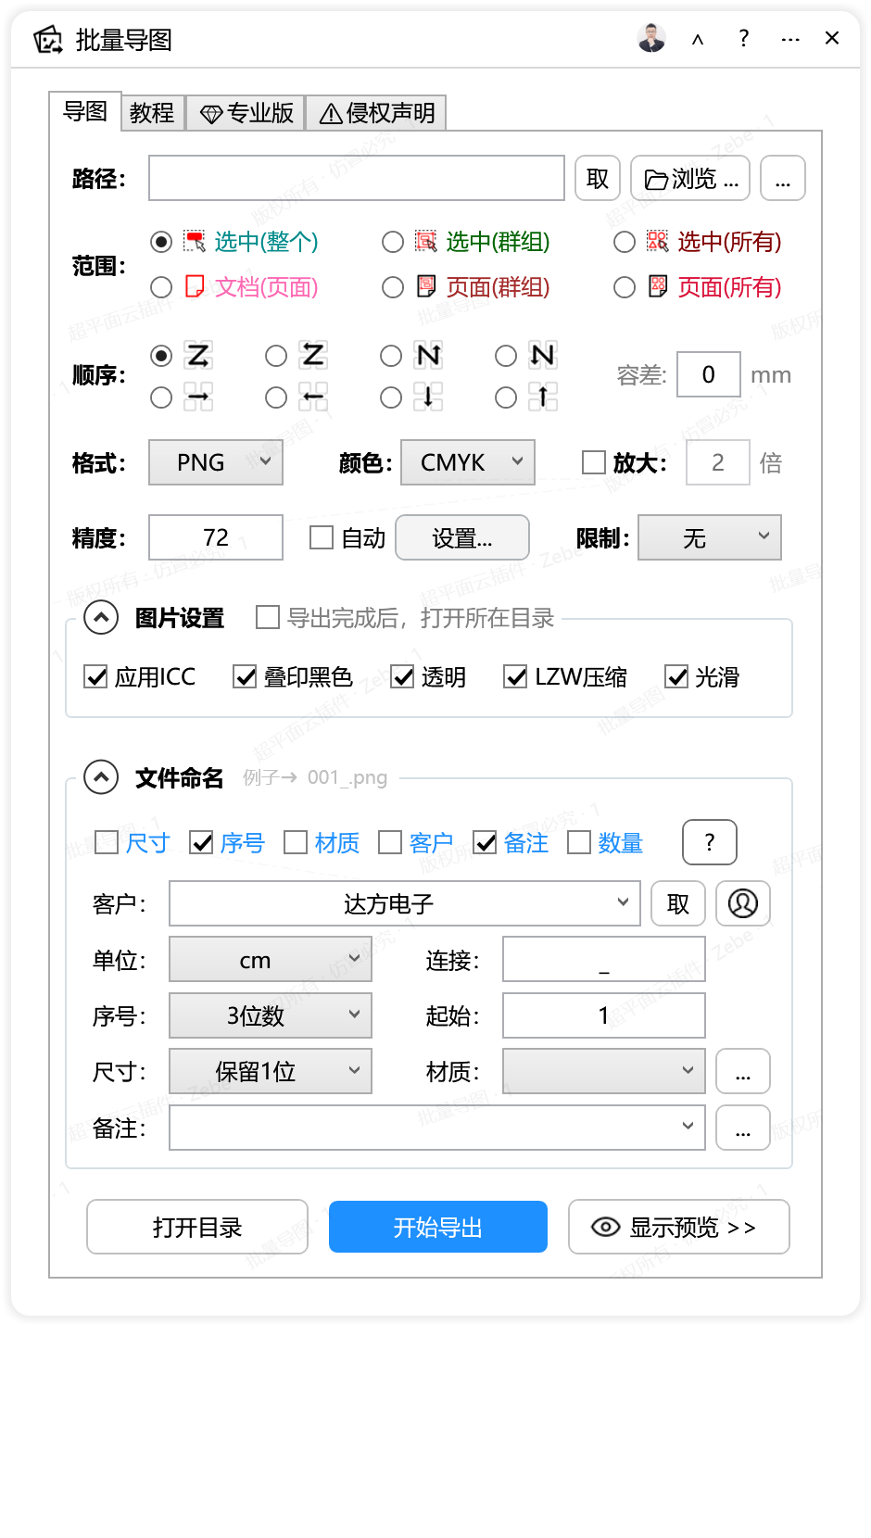
Task: Click the 选中(群组) range icon
Action: [x=426, y=242]
